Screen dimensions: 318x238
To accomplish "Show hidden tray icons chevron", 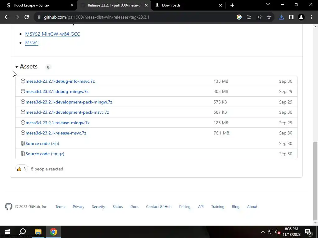I will click(263, 232).
